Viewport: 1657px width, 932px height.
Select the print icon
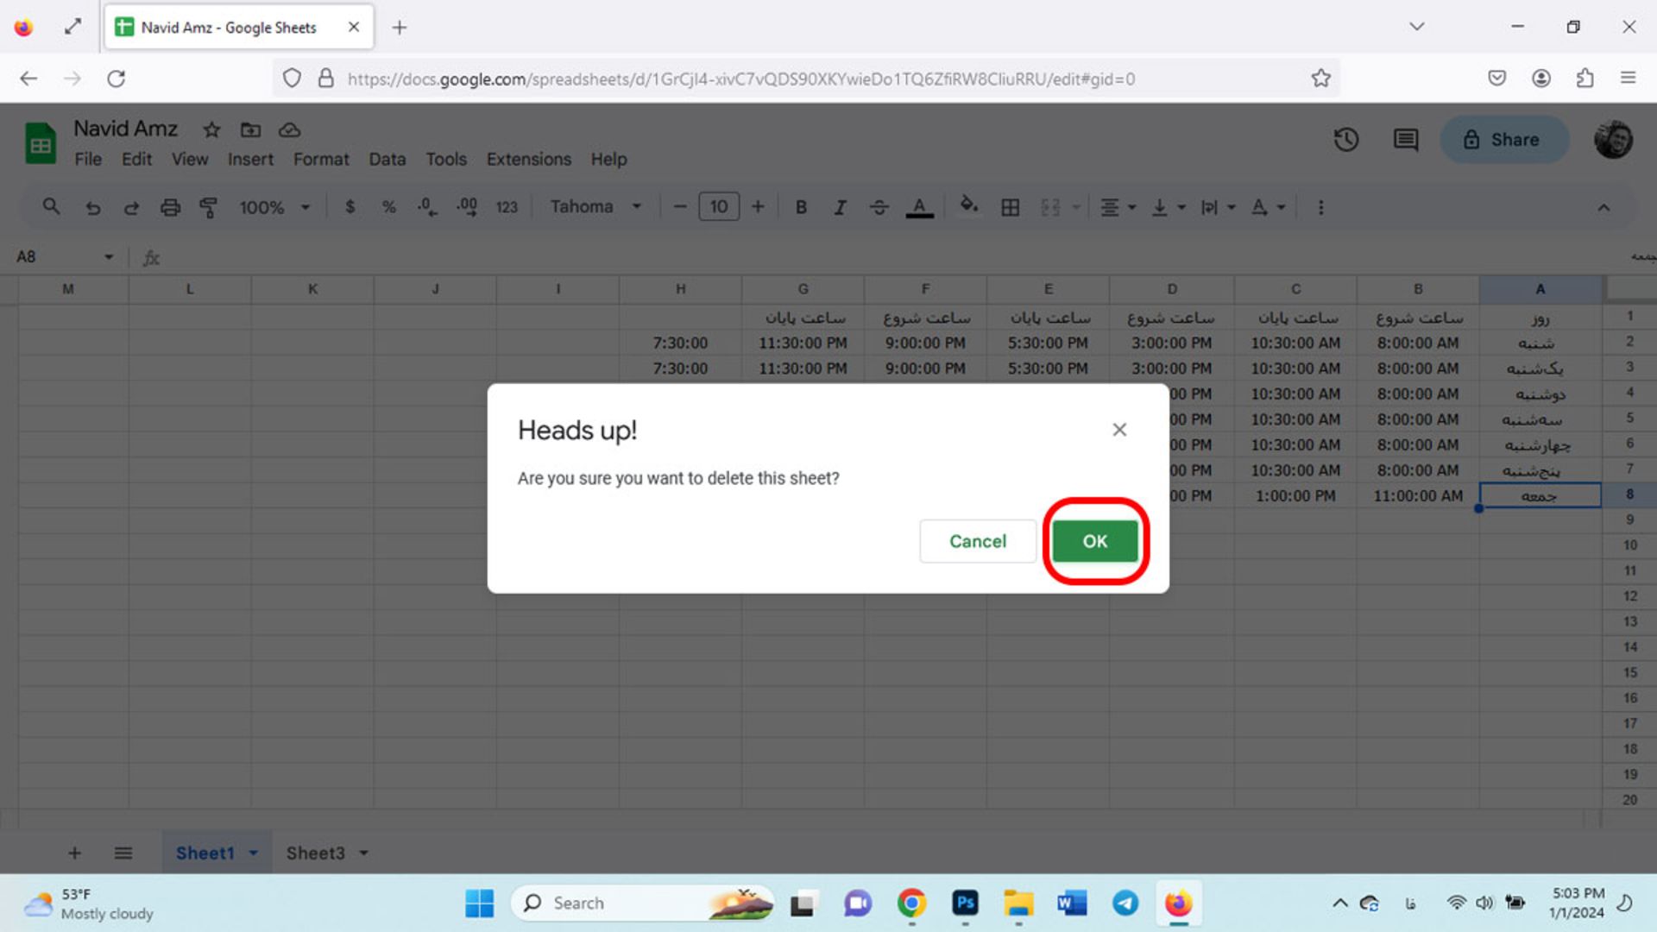coord(169,207)
